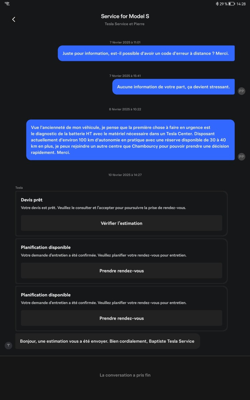The width and height of the screenshot is (250, 400).
Task: Open Vérifier l'estimation button
Action: point(121,223)
